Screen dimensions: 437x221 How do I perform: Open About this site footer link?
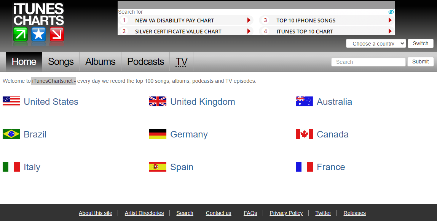96,213
